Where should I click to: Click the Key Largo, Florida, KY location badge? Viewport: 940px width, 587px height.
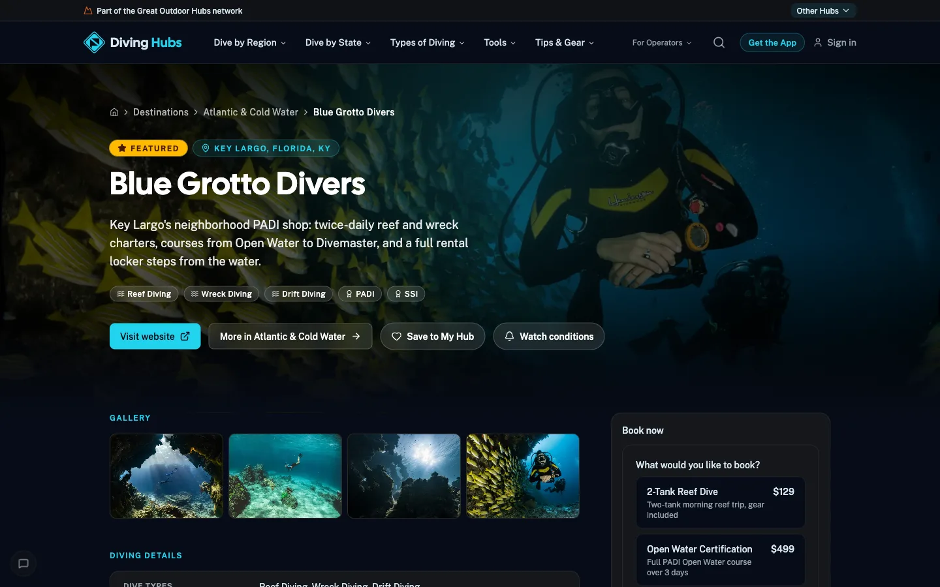[x=266, y=148]
